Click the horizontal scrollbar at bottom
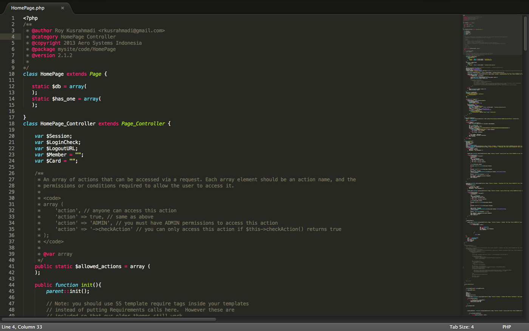 109,319
